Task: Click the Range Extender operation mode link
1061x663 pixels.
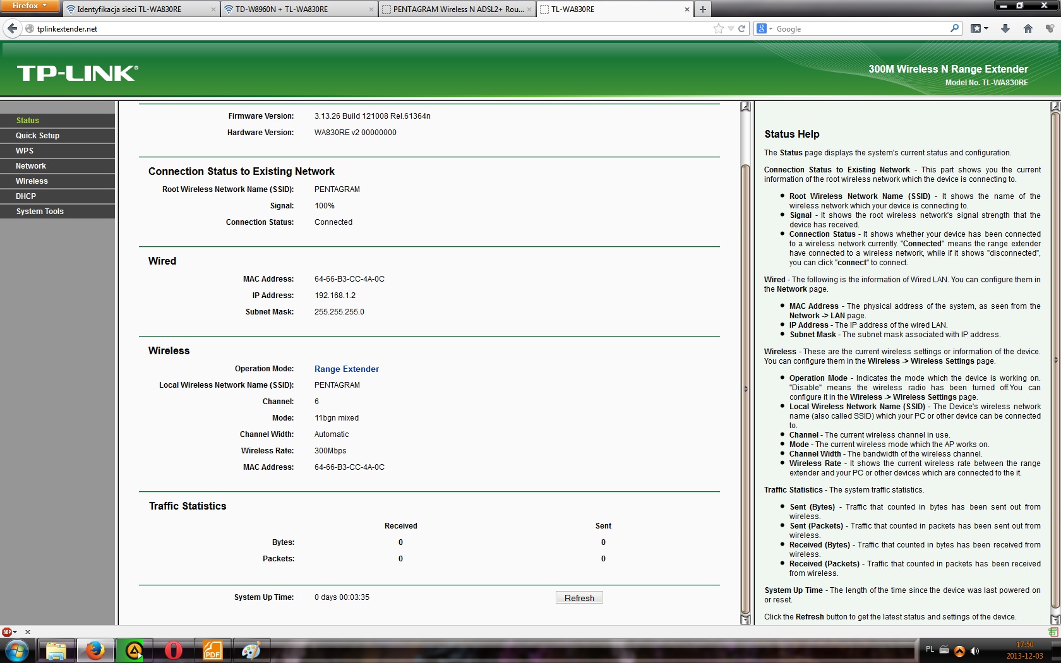Action: [346, 369]
